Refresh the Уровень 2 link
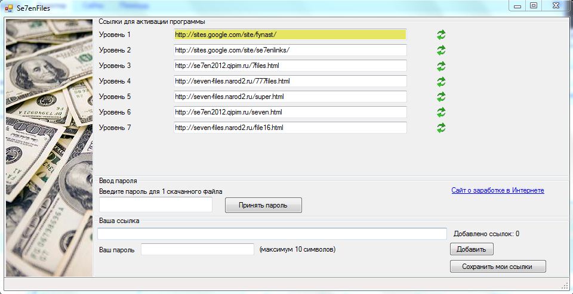 [441, 50]
